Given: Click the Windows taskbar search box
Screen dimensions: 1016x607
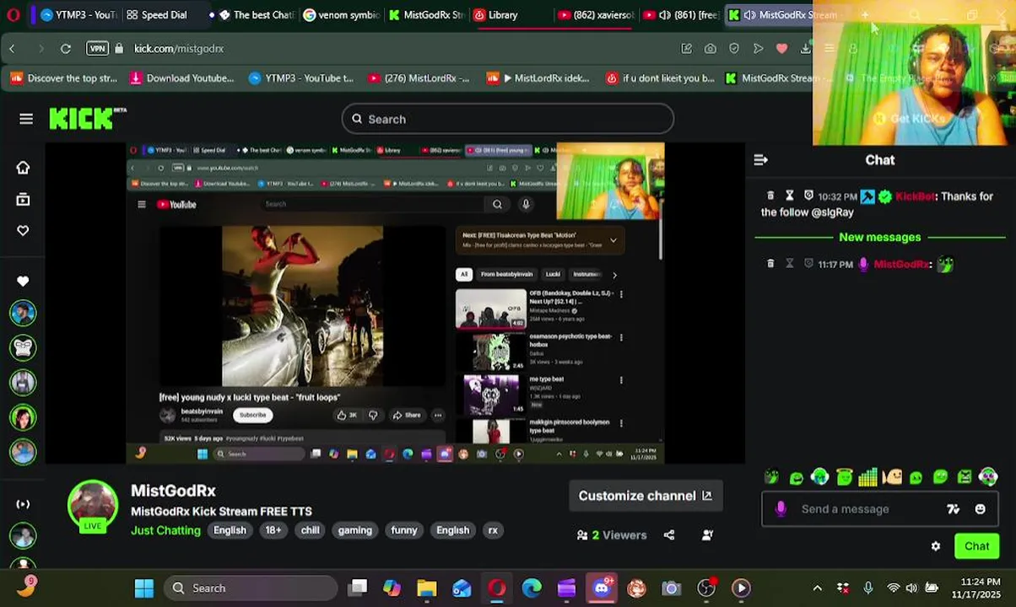Looking at the screenshot, I should (x=250, y=588).
